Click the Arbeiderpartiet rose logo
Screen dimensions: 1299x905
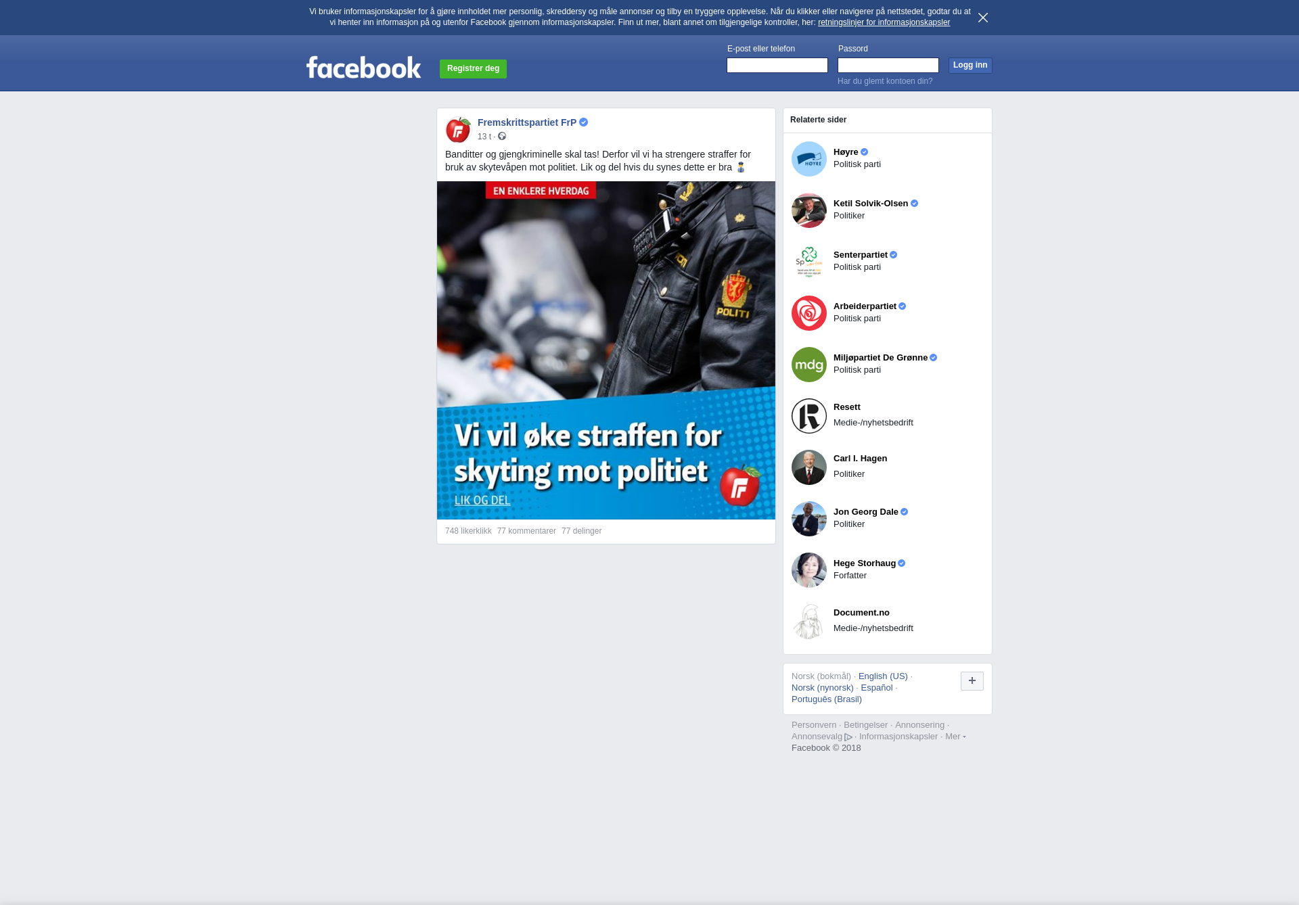click(809, 313)
